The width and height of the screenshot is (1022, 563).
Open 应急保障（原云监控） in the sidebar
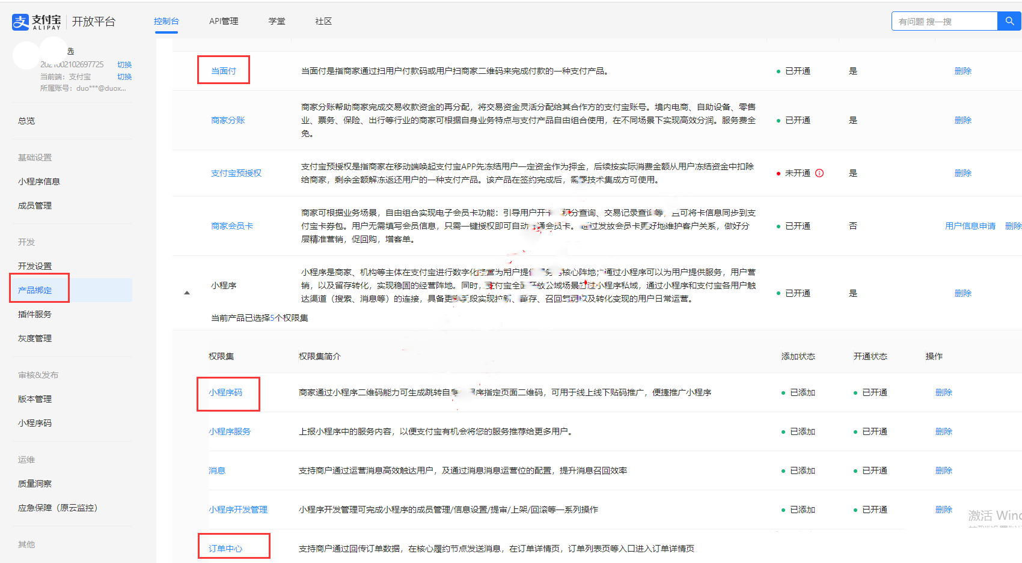pos(58,508)
